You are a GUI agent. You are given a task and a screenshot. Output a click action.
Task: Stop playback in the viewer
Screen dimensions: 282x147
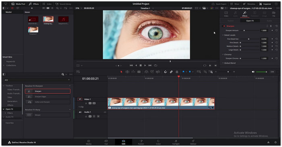tap(141, 65)
